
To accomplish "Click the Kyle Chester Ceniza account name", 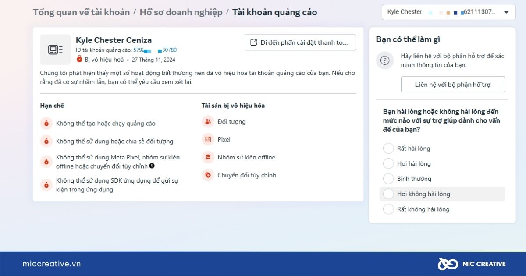I will click(x=114, y=40).
